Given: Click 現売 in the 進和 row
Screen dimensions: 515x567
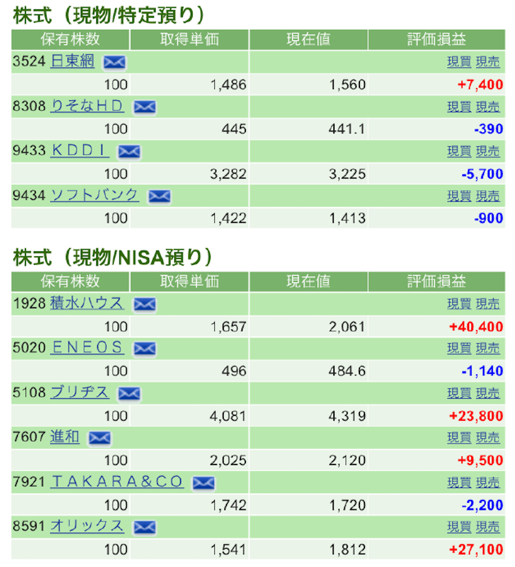Looking at the screenshot, I should point(488,438).
